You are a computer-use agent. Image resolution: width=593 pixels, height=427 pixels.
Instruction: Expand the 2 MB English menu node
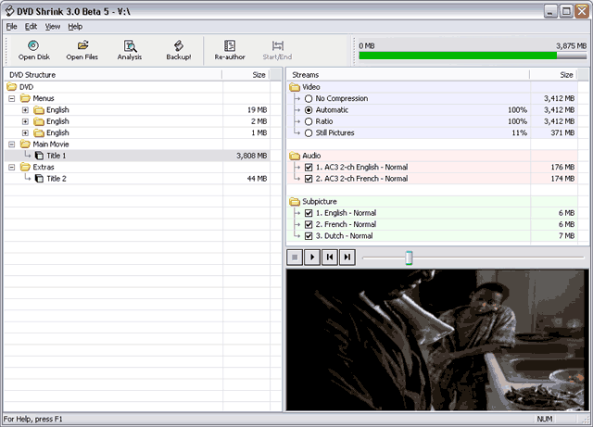click(25, 121)
